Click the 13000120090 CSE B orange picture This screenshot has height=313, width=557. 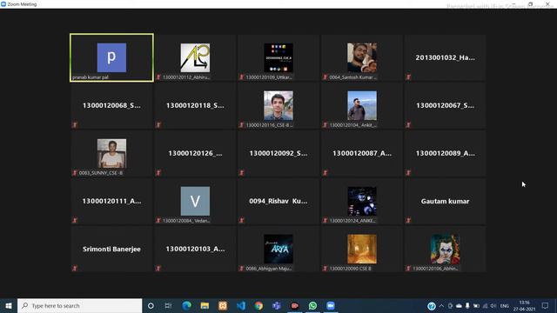[362, 250]
